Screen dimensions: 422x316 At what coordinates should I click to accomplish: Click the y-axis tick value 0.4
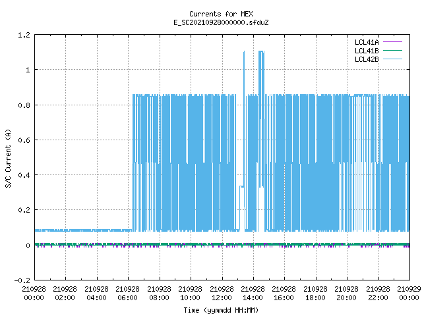click(24, 175)
